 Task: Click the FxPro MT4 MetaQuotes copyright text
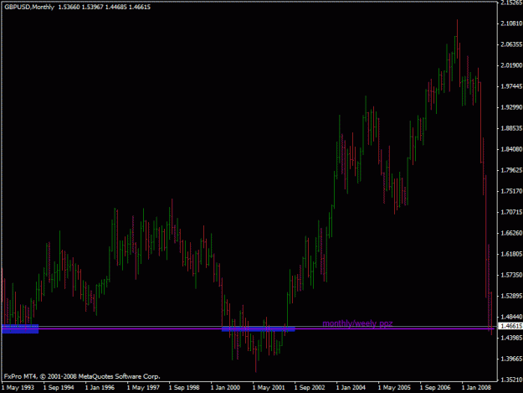pyautogui.click(x=82, y=376)
